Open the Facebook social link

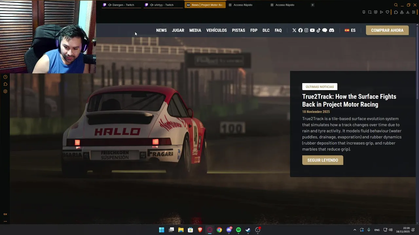[301, 30]
